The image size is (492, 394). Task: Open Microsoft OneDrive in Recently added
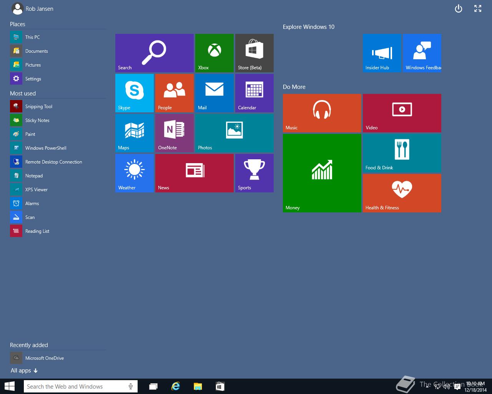(58, 358)
